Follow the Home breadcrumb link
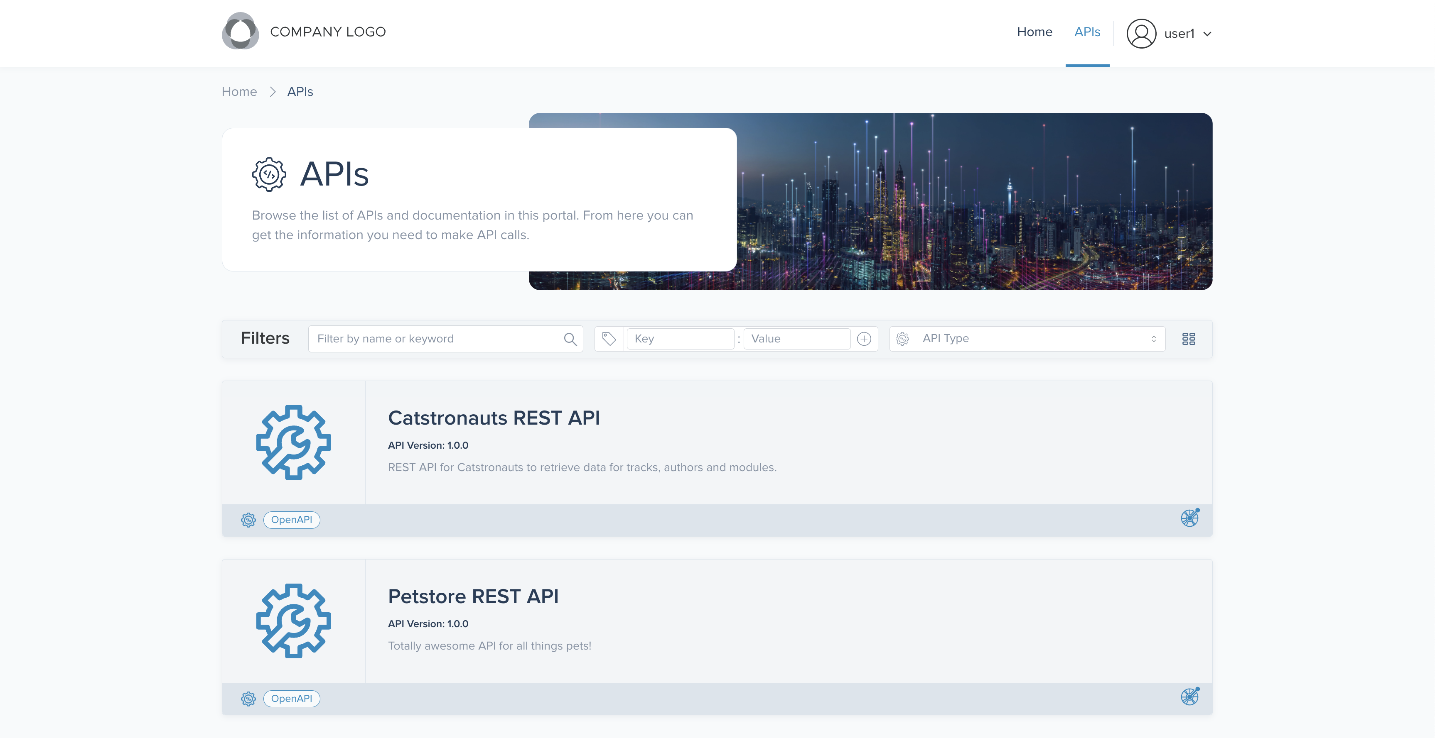The image size is (1435, 738). click(x=239, y=91)
